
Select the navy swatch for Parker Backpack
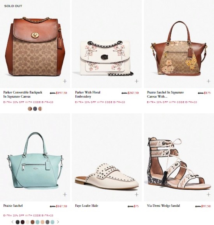click(x=35, y=109)
